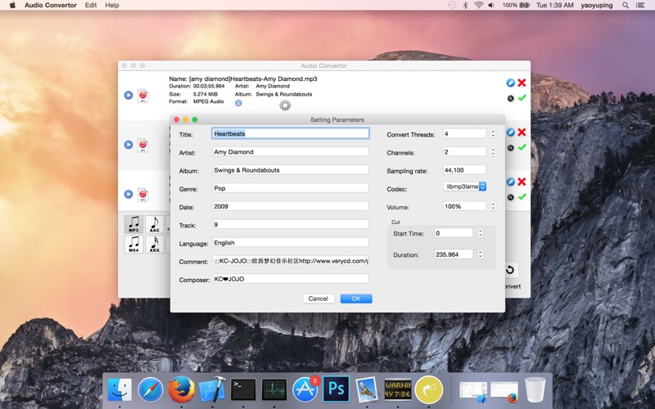Open Photoshop from the Dock

click(x=337, y=389)
